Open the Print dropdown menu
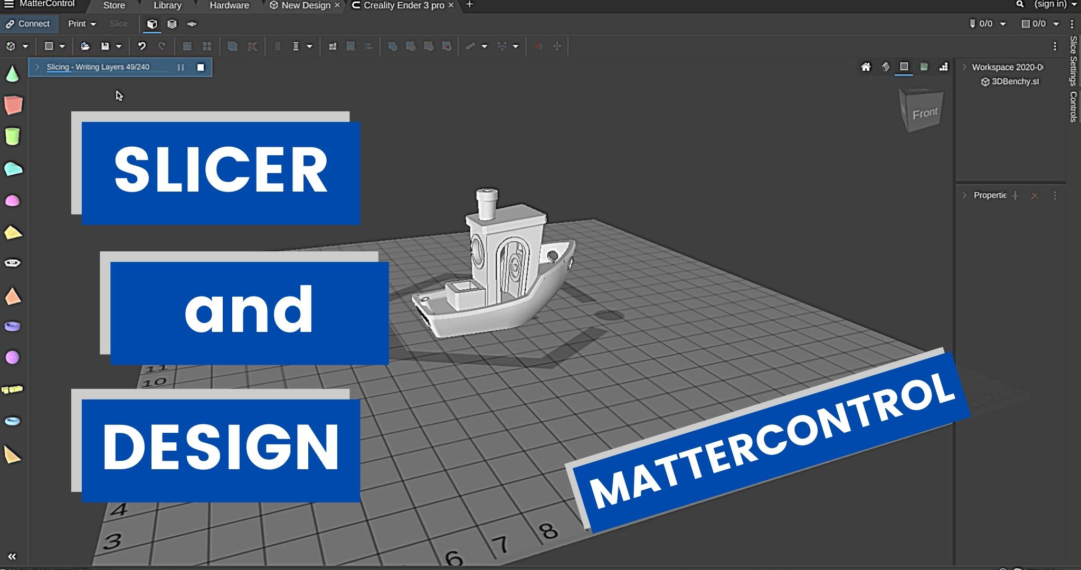Screen dimensions: 1081x570 pos(82,24)
